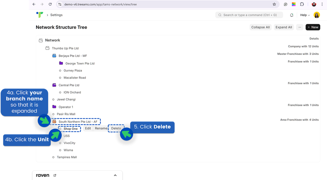Create a new item with New button
Image resolution: width=327 pixels, height=180 pixels.
[x=313, y=27]
